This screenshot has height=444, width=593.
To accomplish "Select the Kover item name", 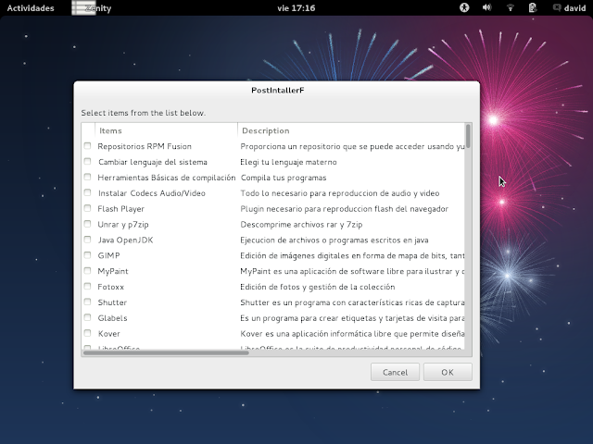I will coord(109,334).
